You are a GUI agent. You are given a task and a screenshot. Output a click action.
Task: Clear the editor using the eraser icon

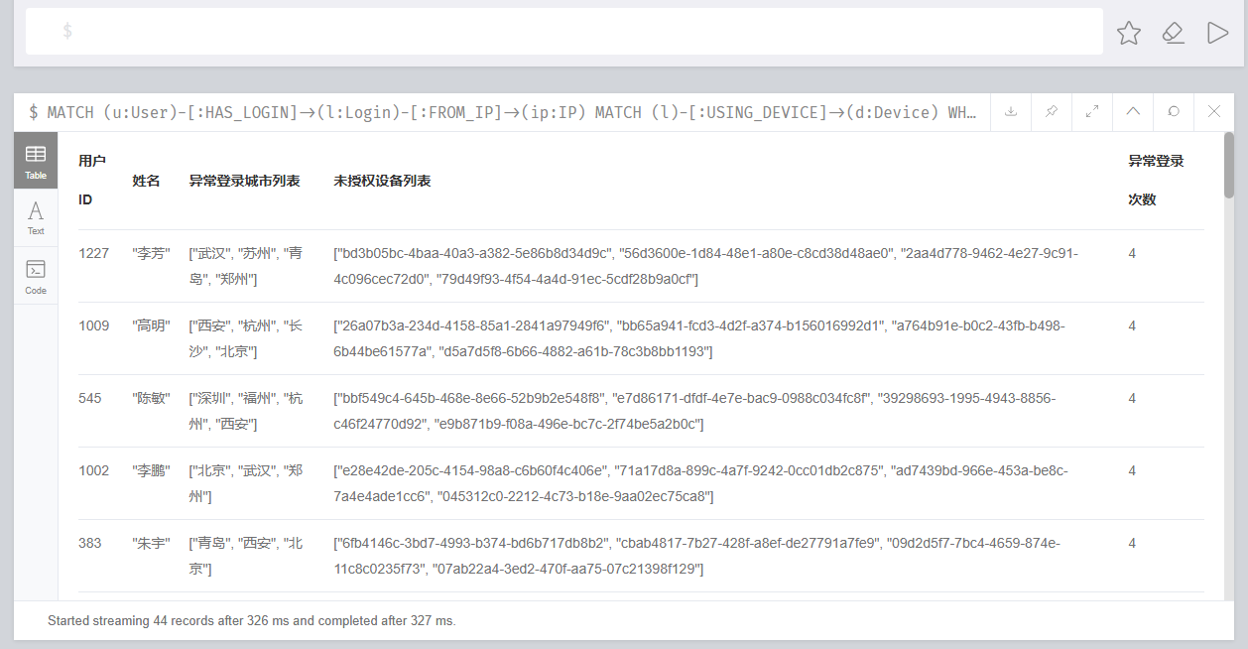click(1174, 33)
